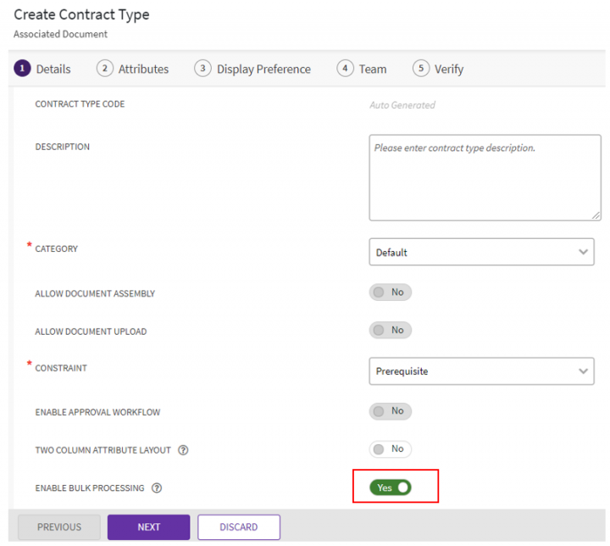Viewport: 610px width, 546px height.
Task: Turn on Enable Approval Workflow
Action: [391, 411]
